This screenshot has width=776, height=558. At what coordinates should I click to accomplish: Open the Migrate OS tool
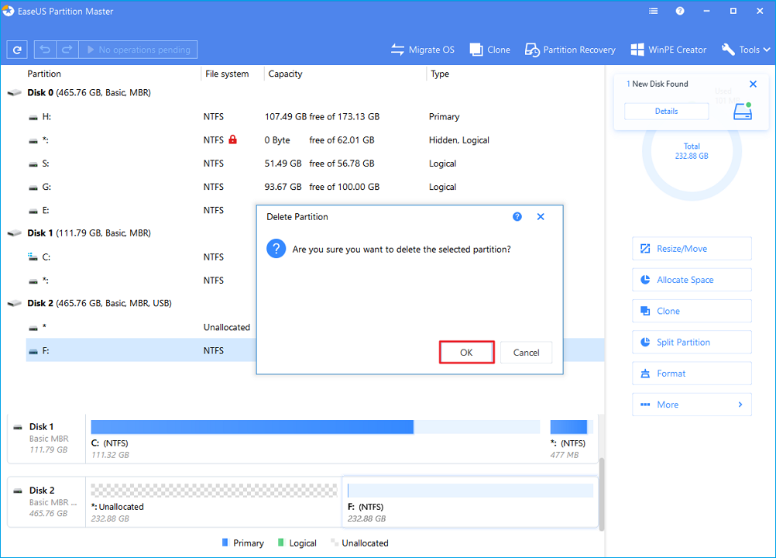tap(423, 50)
